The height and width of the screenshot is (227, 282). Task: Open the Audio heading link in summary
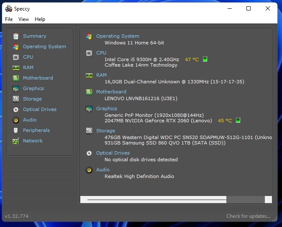[103, 170]
